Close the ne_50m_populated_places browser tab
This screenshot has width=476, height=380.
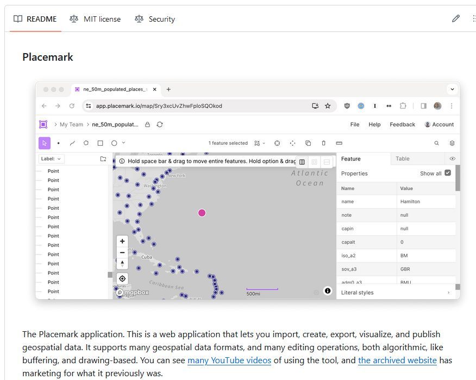[x=154, y=89]
